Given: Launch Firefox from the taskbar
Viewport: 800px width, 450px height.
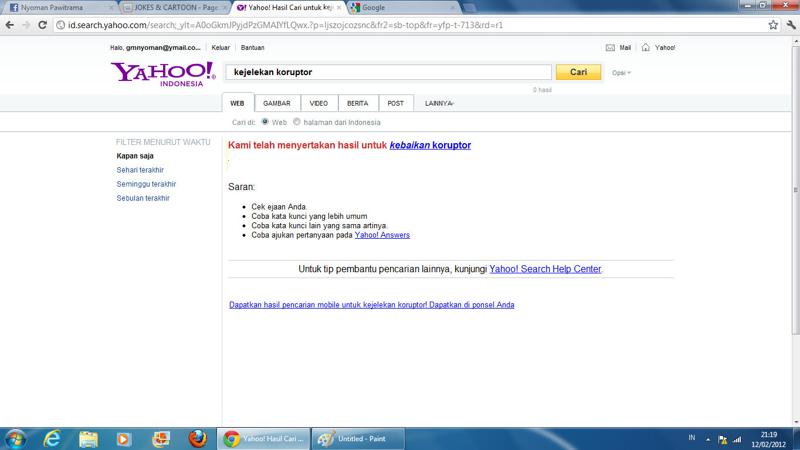Looking at the screenshot, I should (x=198, y=438).
